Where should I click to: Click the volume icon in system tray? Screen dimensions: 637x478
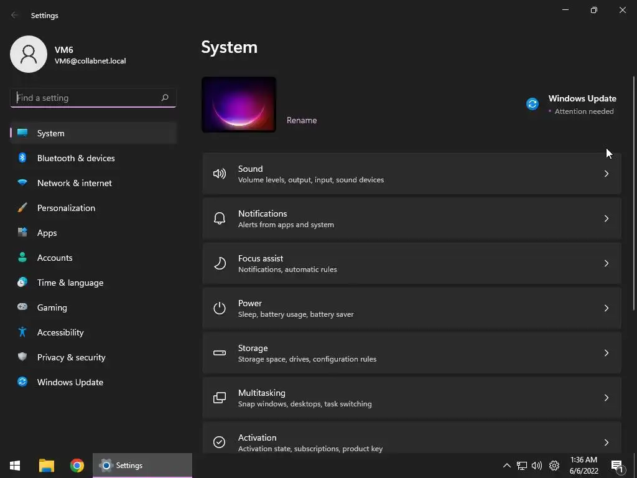click(537, 466)
